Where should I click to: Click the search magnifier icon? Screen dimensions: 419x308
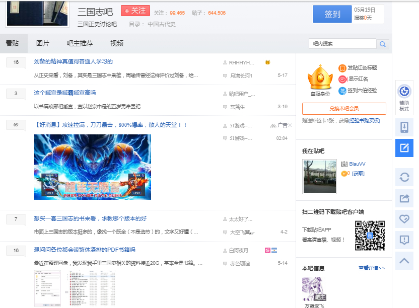tap(383, 44)
